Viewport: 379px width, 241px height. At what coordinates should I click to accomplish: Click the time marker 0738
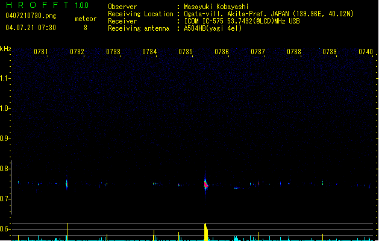coord(294,52)
